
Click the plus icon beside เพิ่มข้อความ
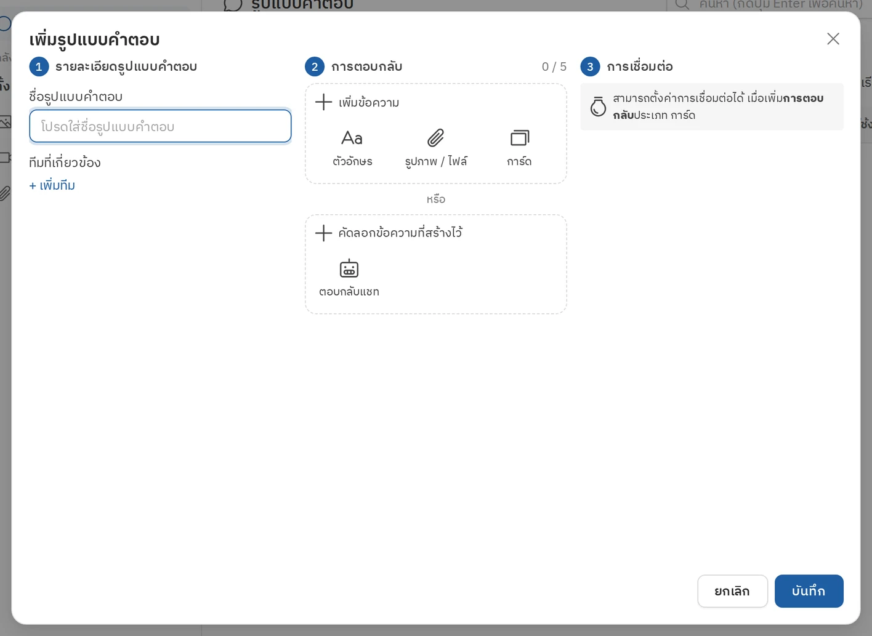click(x=323, y=102)
